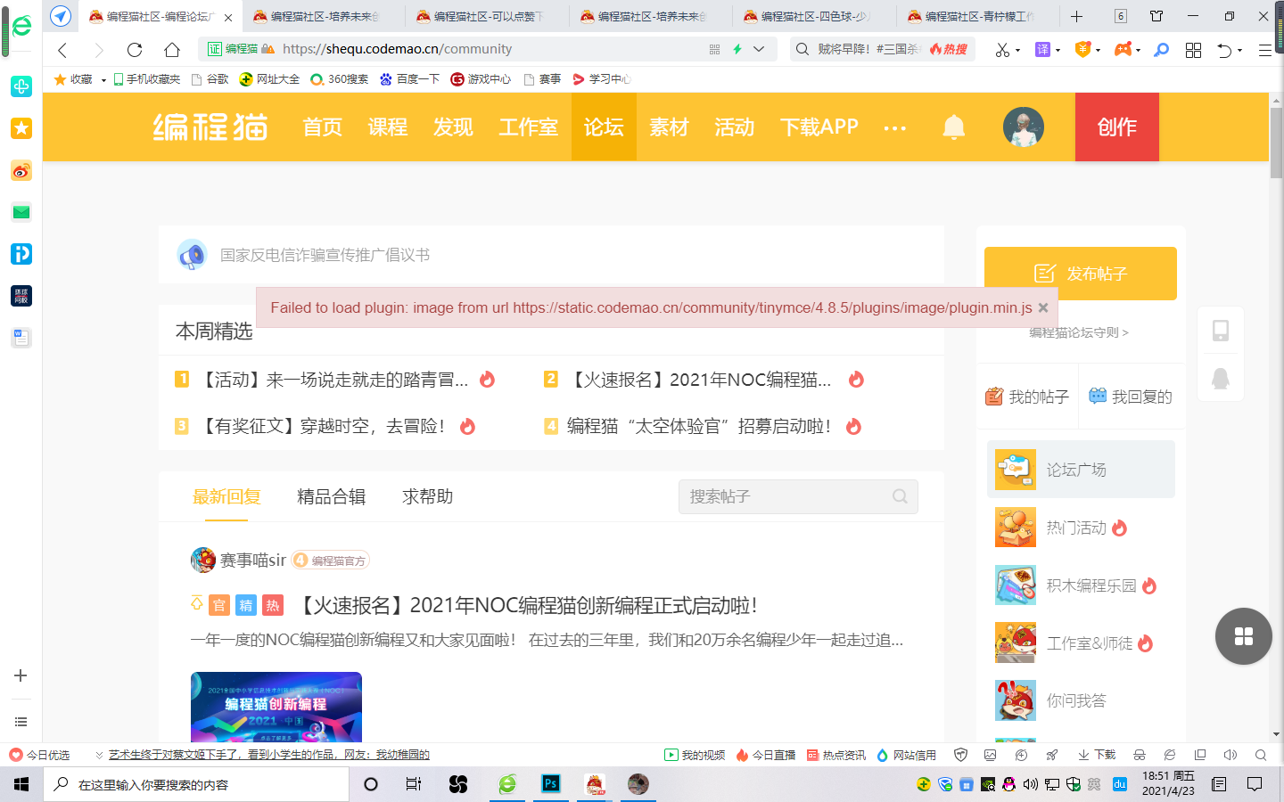Click the QR code icon in the address bar
1284x802 pixels.
coord(714,49)
